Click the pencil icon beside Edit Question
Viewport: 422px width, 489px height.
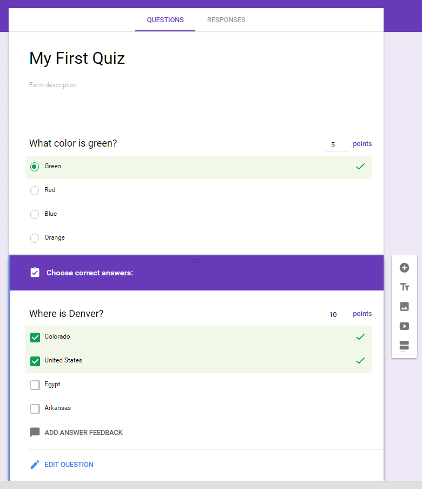tap(35, 465)
